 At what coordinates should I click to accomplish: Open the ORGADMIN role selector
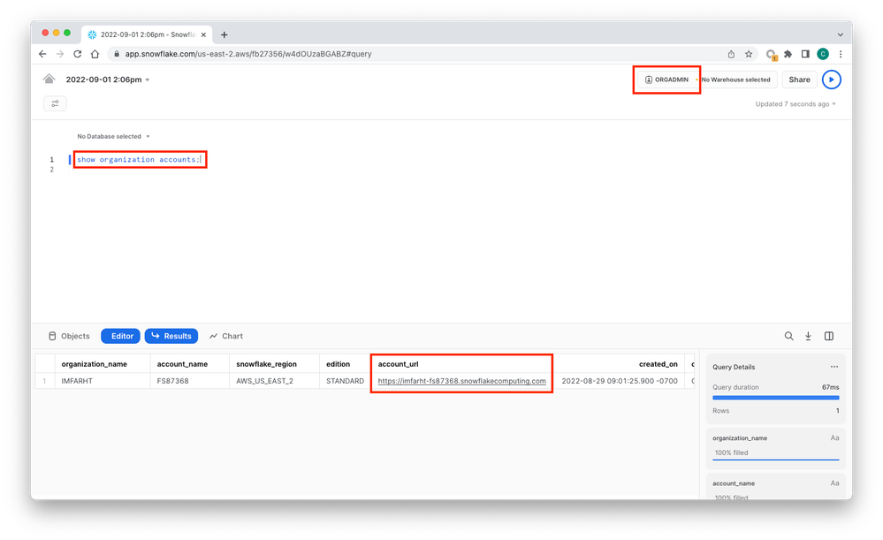[x=666, y=80]
